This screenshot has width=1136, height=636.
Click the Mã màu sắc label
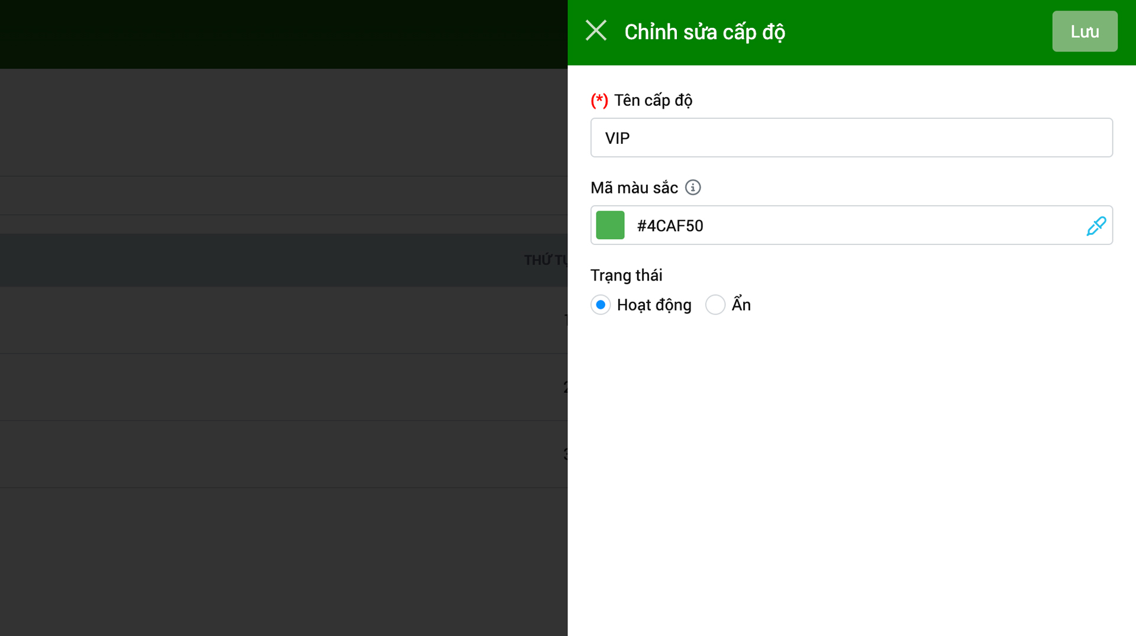pyautogui.click(x=634, y=188)
